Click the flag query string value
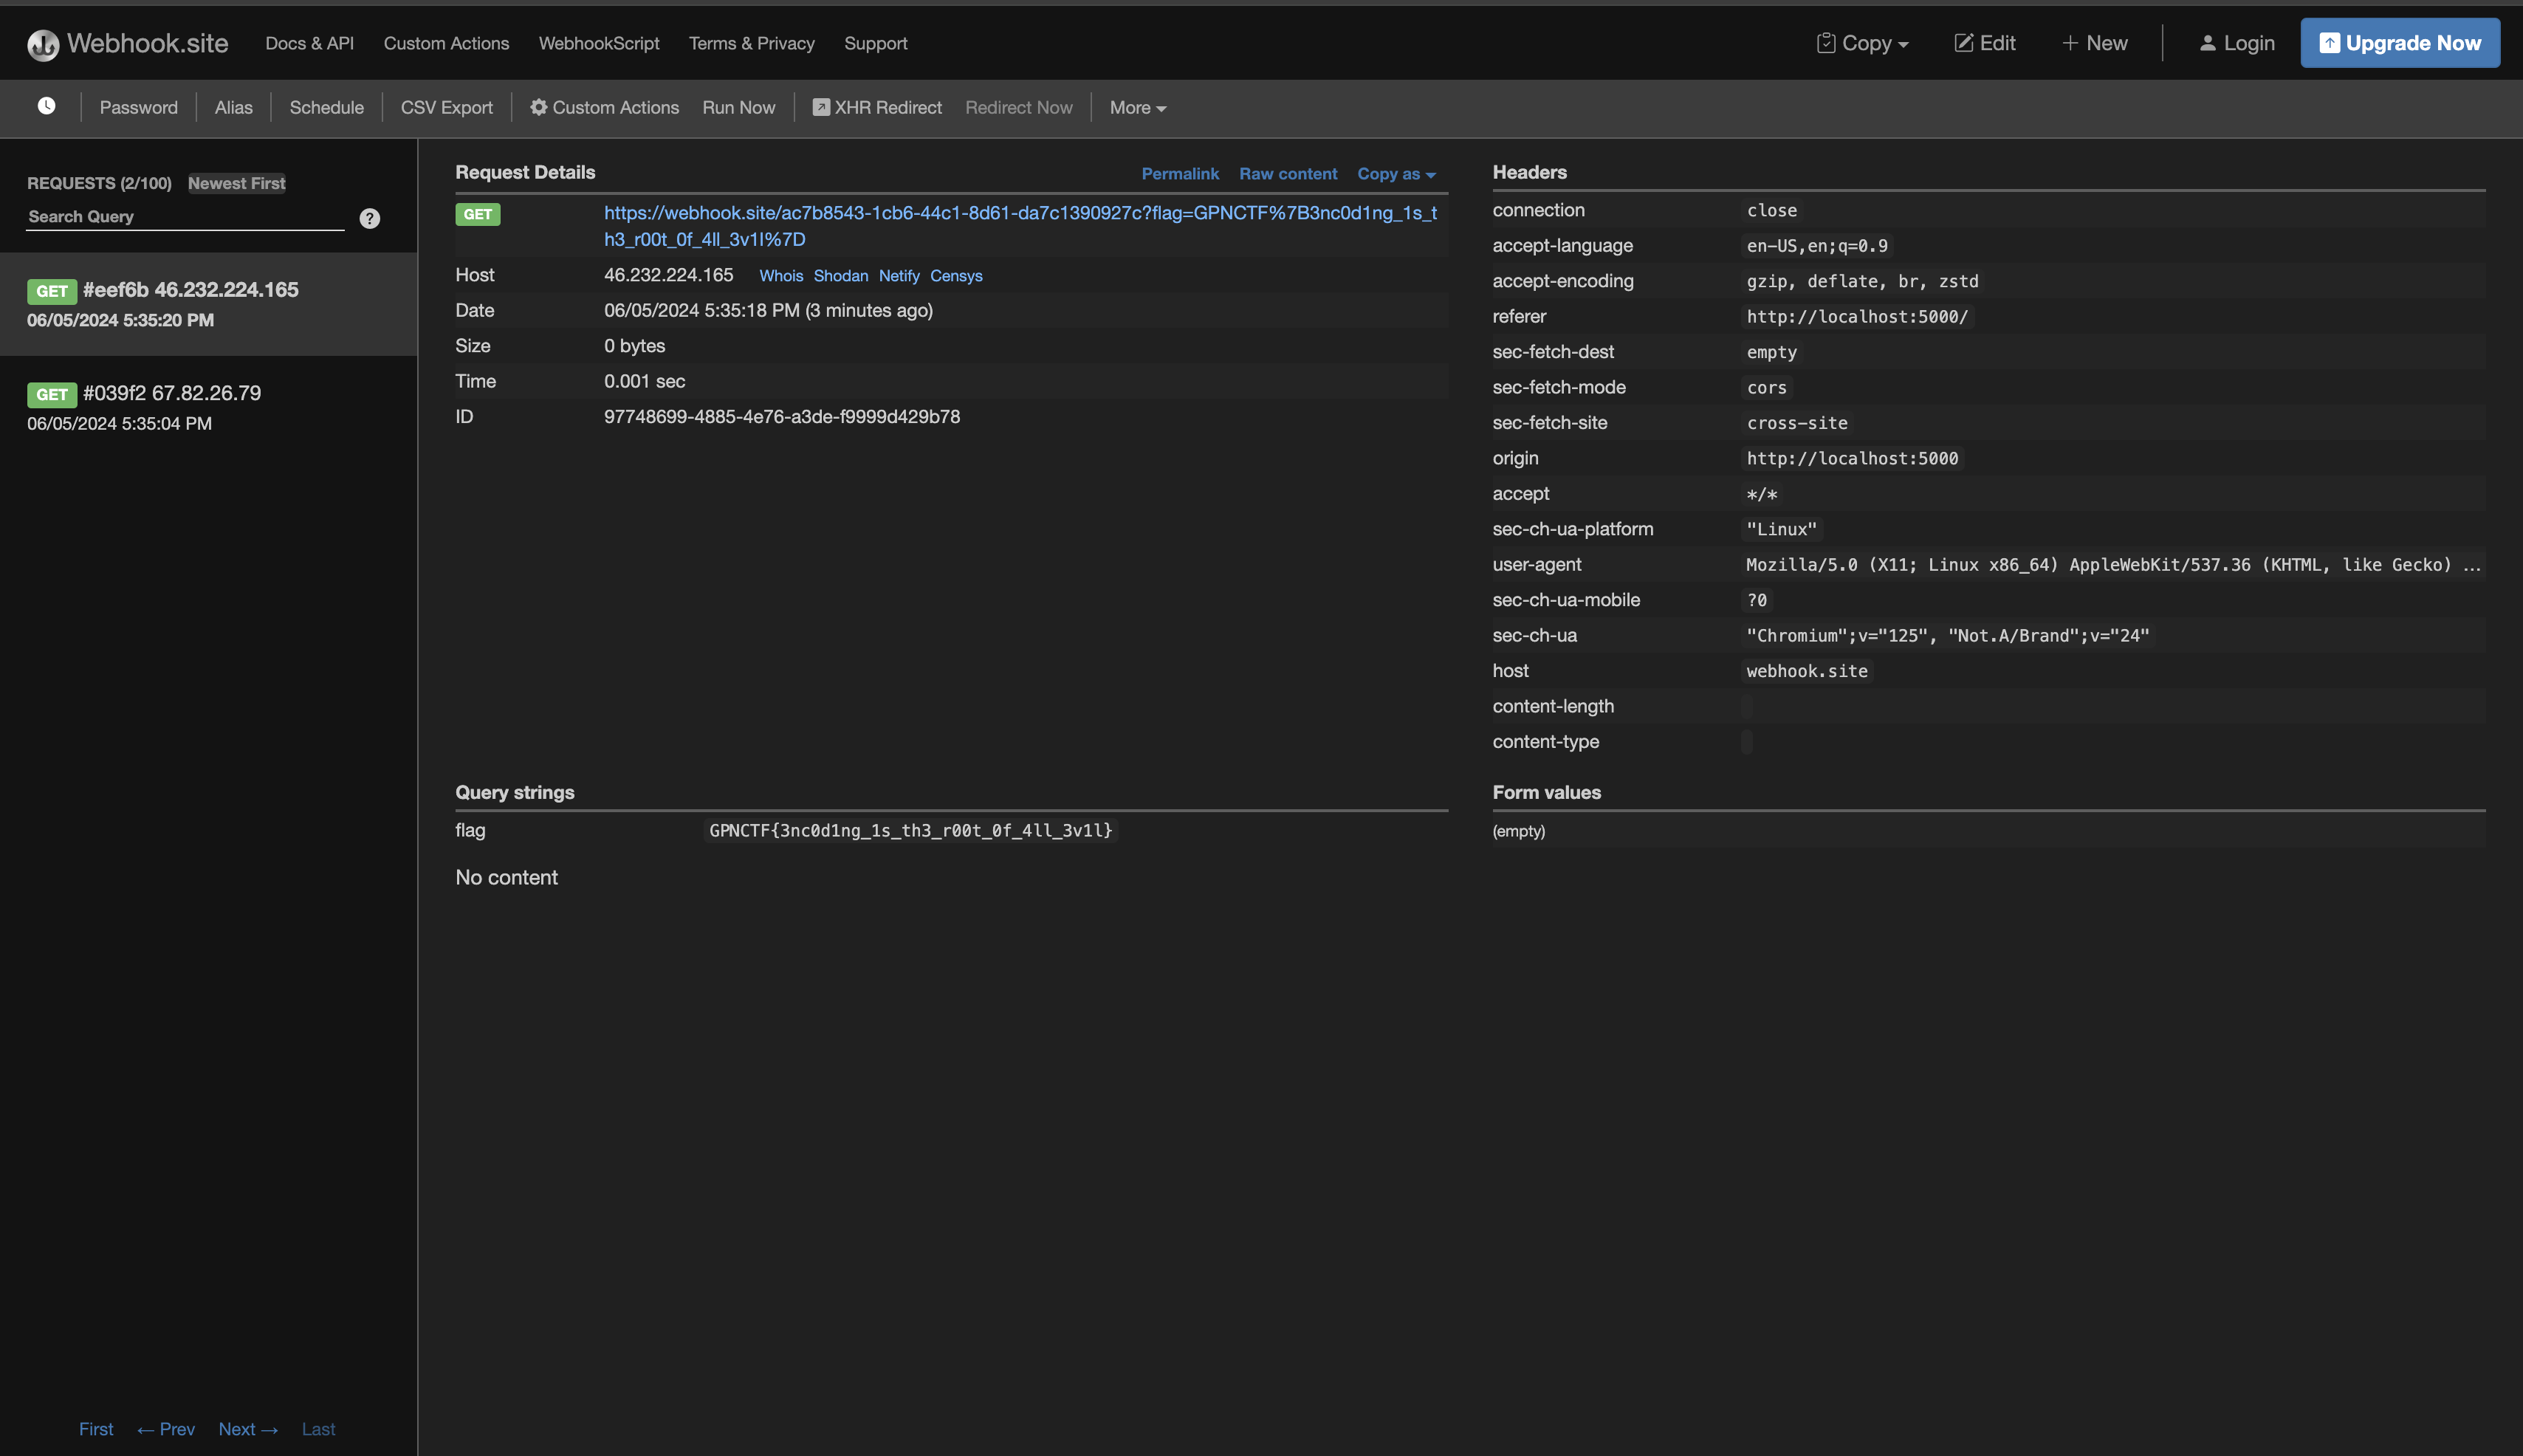2523x1456 pixels. point(910,830)
